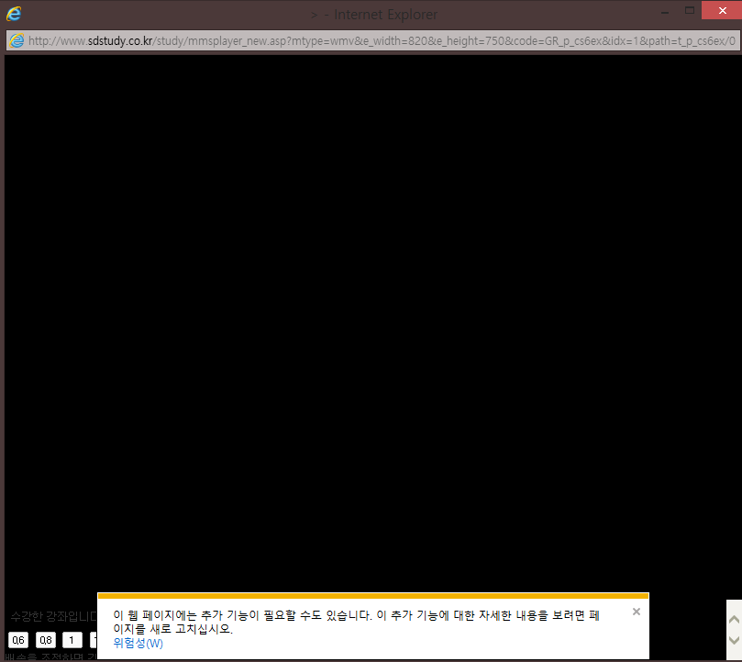Click the text 수강한 강좌입니다
The height and width of the screenshot is (662, 742).
click(x=54, y=616)
